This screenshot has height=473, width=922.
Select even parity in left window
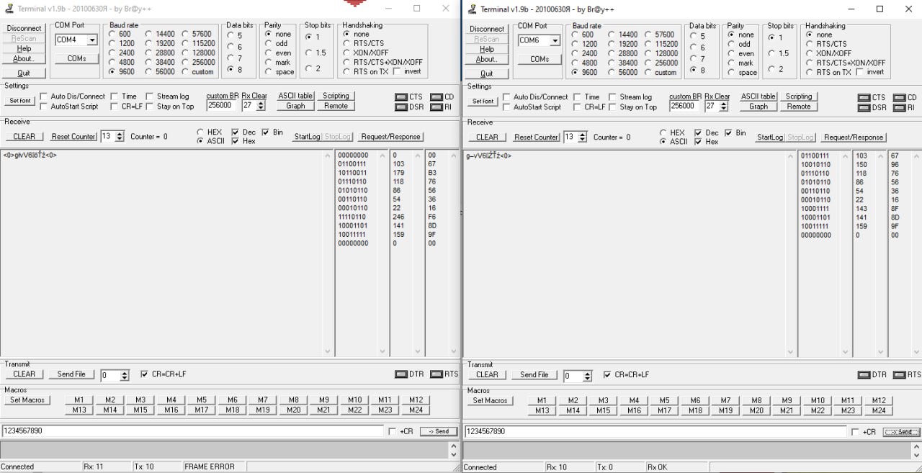[277, 53]
